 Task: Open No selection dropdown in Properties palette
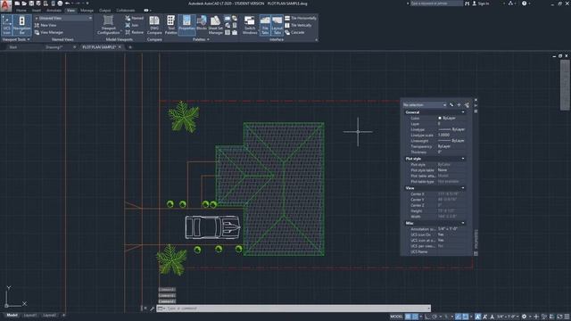tap(425, 105)
